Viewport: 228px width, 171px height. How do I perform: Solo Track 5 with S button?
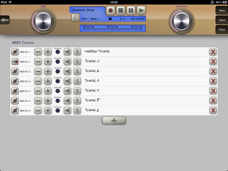77,101
